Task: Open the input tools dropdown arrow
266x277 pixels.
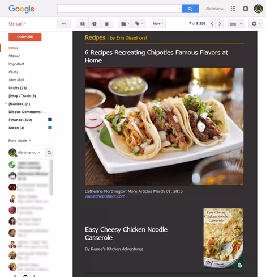Action: 241,24
